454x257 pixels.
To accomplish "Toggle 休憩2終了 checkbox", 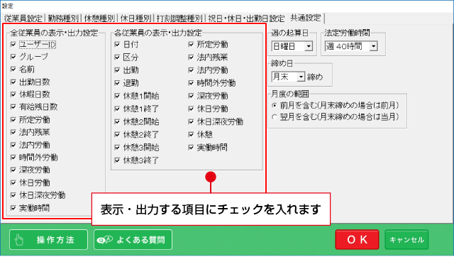I will (117, 134).
